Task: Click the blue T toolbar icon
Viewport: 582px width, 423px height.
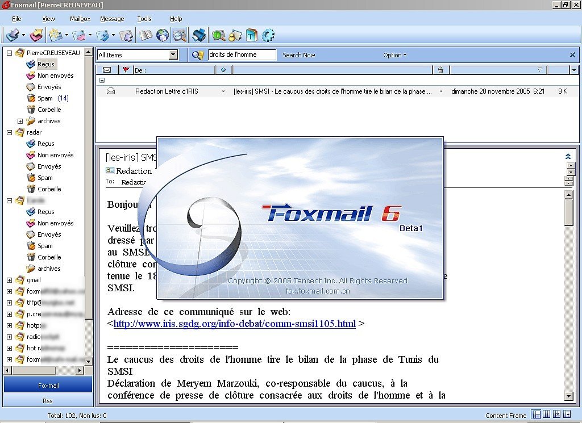Action: coord(252,35)
